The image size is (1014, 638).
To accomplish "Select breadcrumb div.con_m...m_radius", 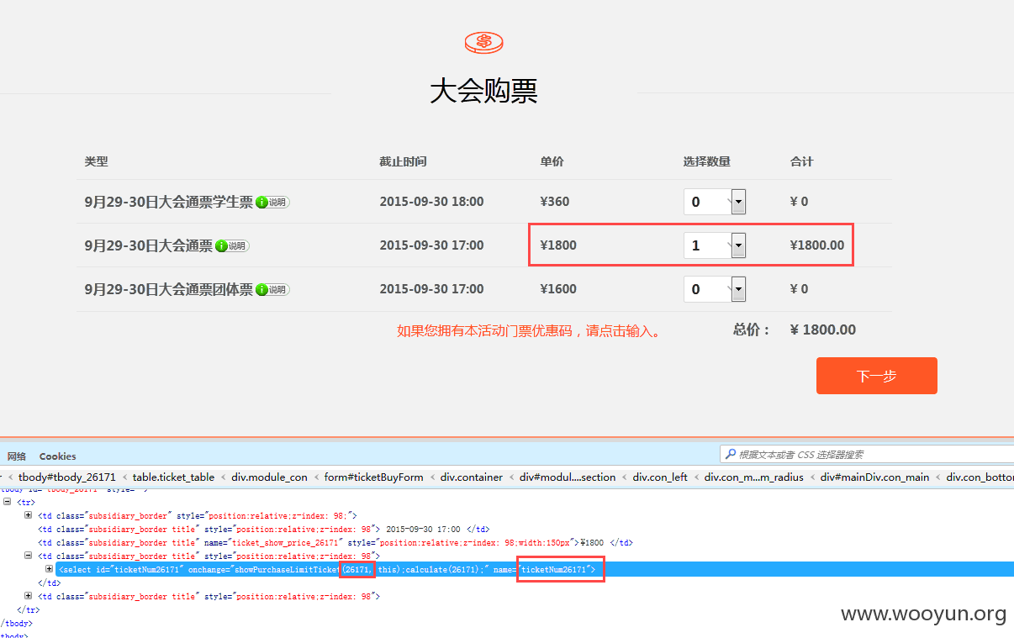I will click(x=753, y=477).
